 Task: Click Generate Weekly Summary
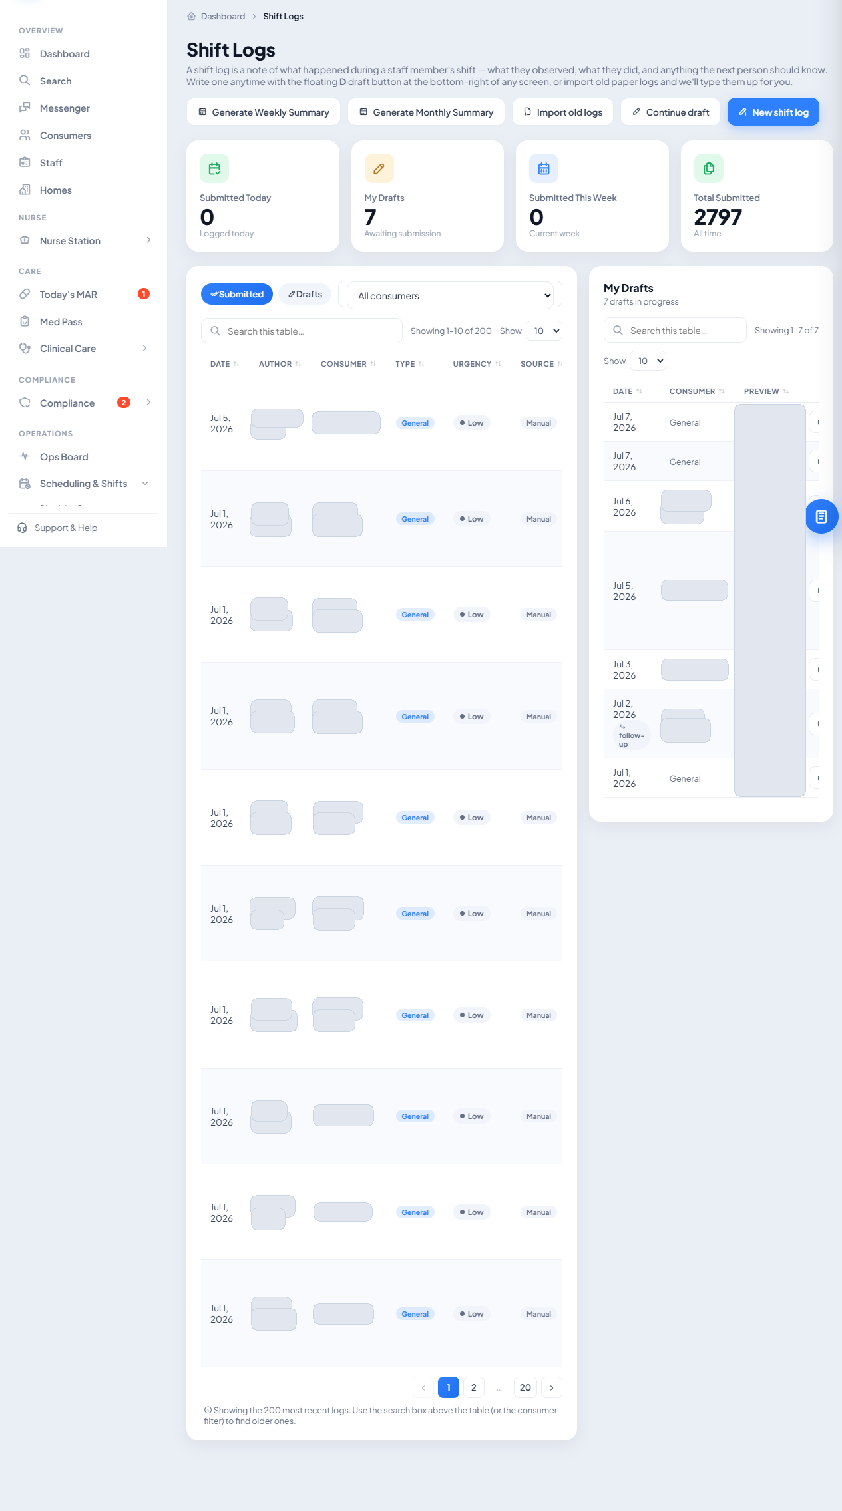[x=264, y=112]
